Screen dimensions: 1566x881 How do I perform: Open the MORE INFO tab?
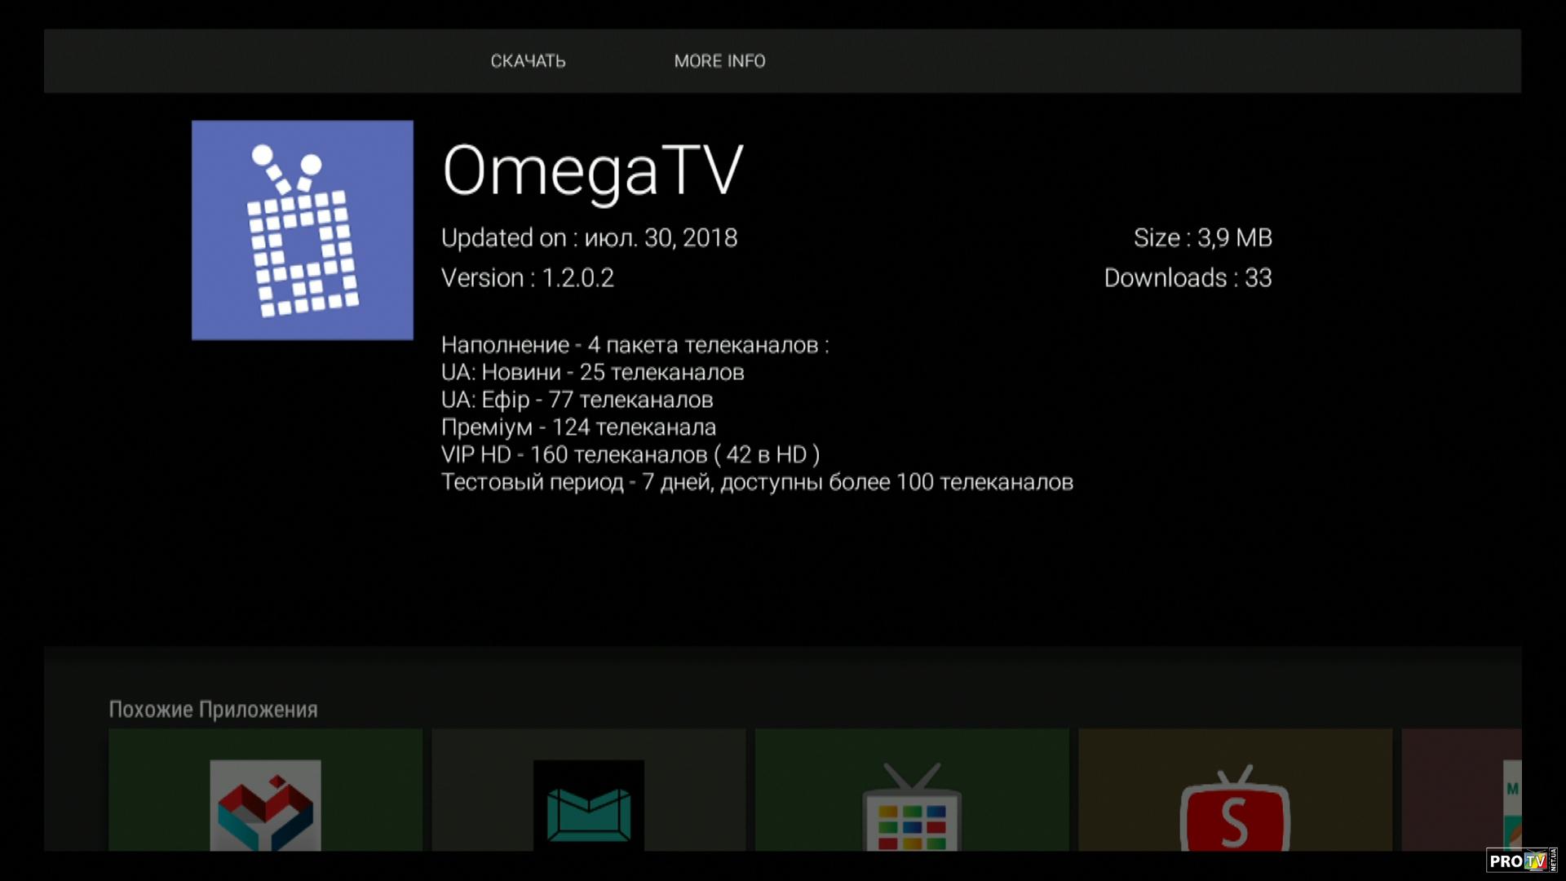719,61
